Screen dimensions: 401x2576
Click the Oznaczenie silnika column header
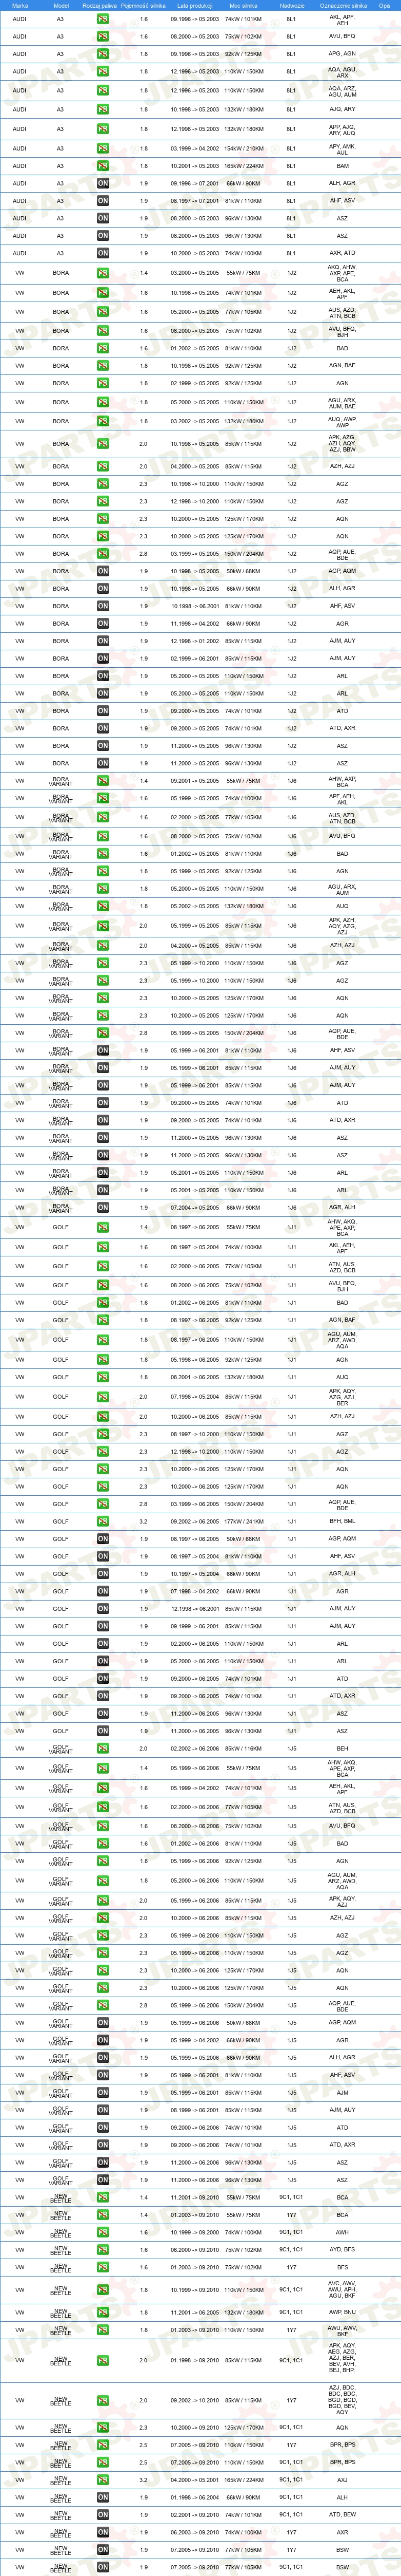343,5
